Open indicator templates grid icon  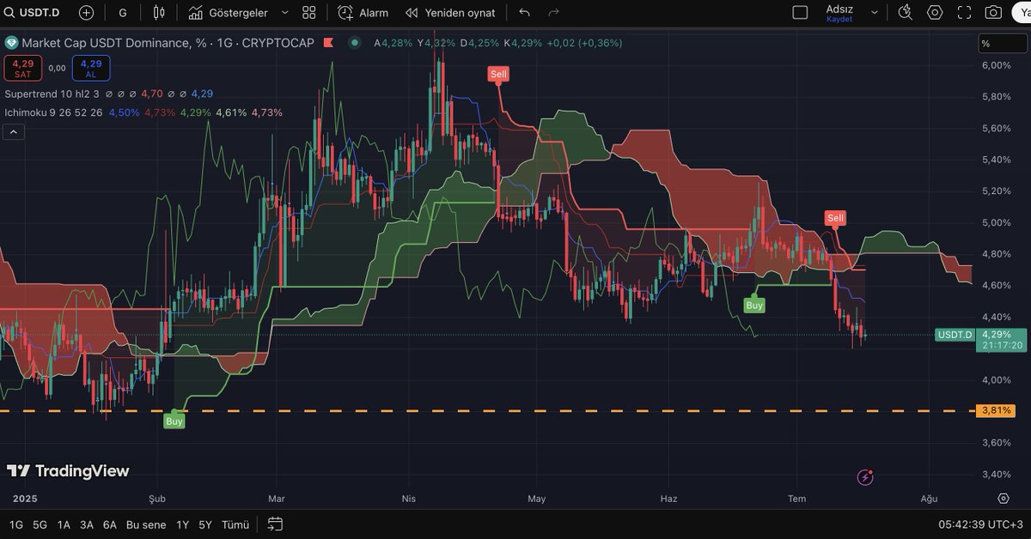(x=309, y=13)
